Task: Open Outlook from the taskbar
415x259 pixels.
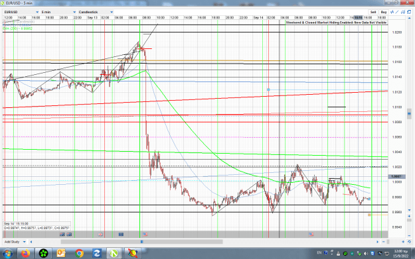Action: [x=61, y=254]
